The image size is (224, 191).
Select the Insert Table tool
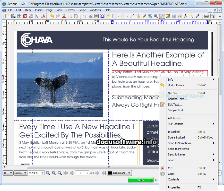pos(108,16)
